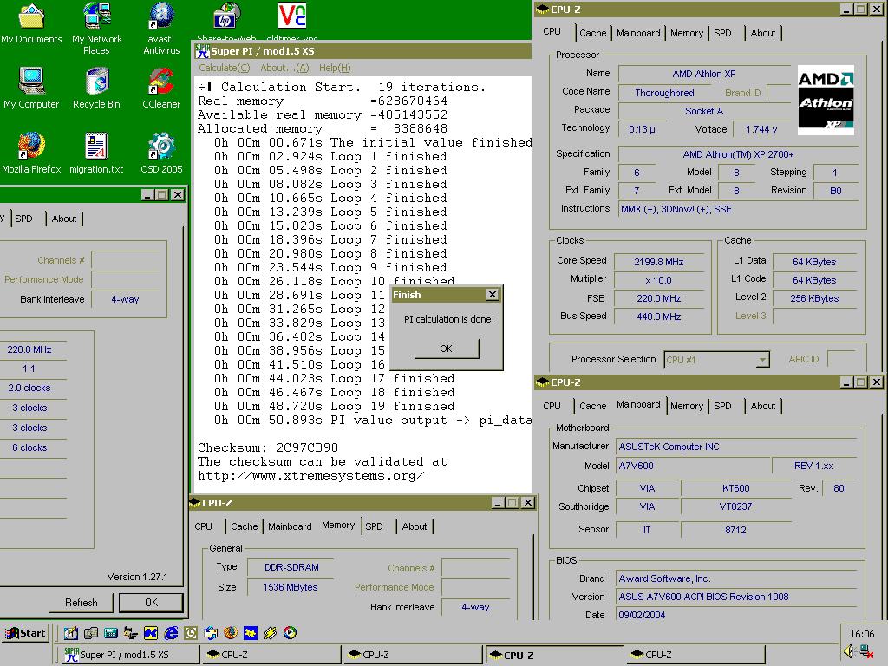Click the http://www.xtremesystems.org/ text in Super PI
This screenshot has height=666, width=888.
[310, 476]
